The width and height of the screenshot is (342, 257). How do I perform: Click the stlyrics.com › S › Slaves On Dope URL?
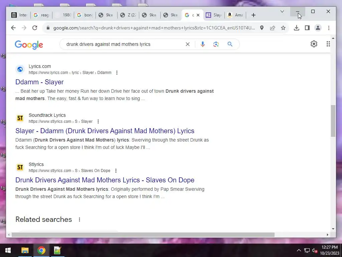tap(69, 170)
